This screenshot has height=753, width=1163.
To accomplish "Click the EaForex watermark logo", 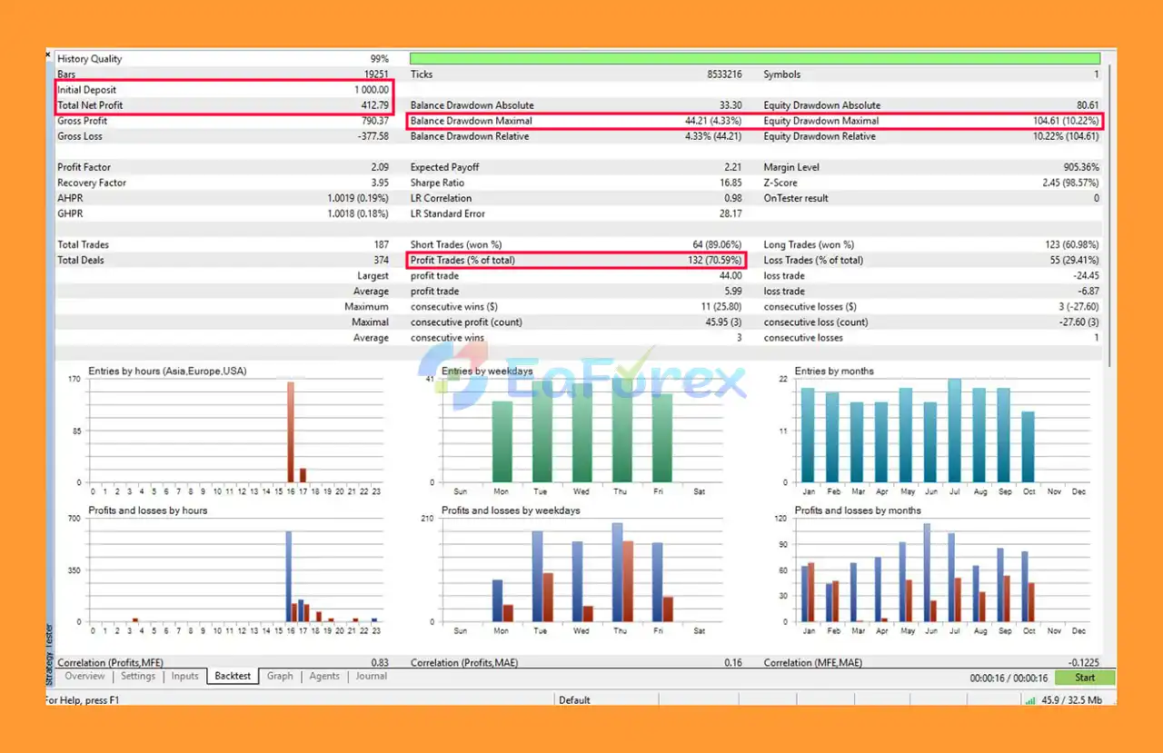I will 581,379.
